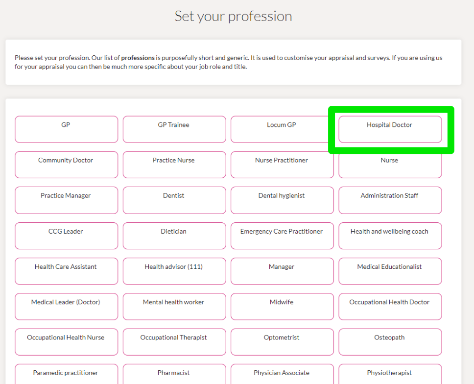Click the plain Nurse button
Screen dimensions: 474x384
coord(390,165)
